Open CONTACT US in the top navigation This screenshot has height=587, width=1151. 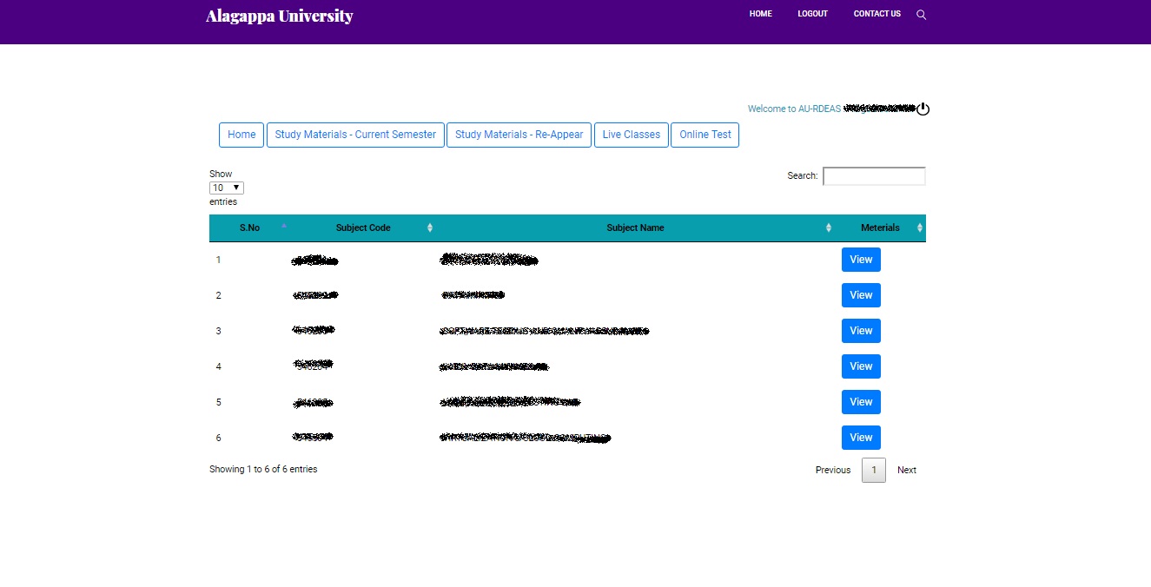(x=876, y=14)
